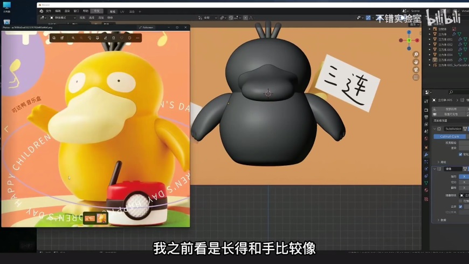Image resolution: width=469 pixels, height=264 pixels.
Task: Open the 物体 (Object) viewport menu
Action: [110, 18]
